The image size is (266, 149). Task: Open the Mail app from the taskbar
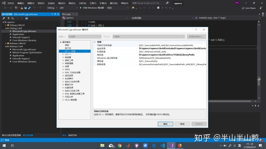pos(111,145)
